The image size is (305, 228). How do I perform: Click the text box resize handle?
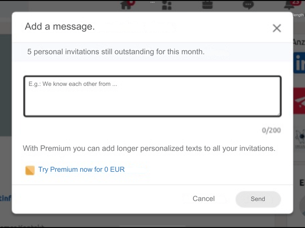click(278, 114)
